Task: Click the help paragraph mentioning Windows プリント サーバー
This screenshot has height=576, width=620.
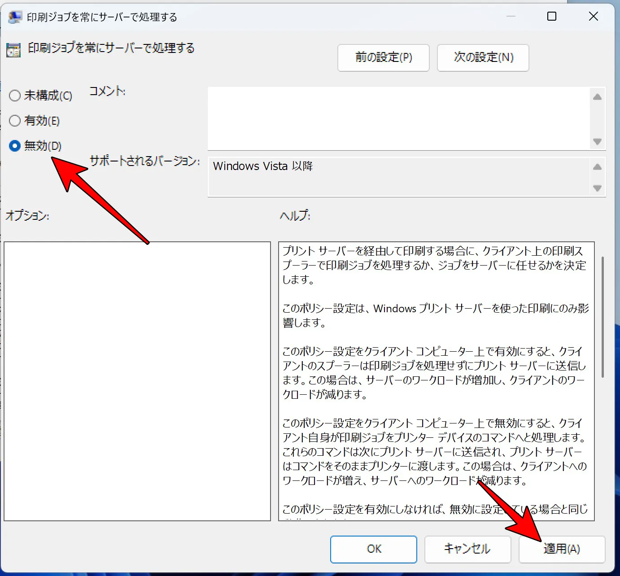Action: click(x=436, y=315)
